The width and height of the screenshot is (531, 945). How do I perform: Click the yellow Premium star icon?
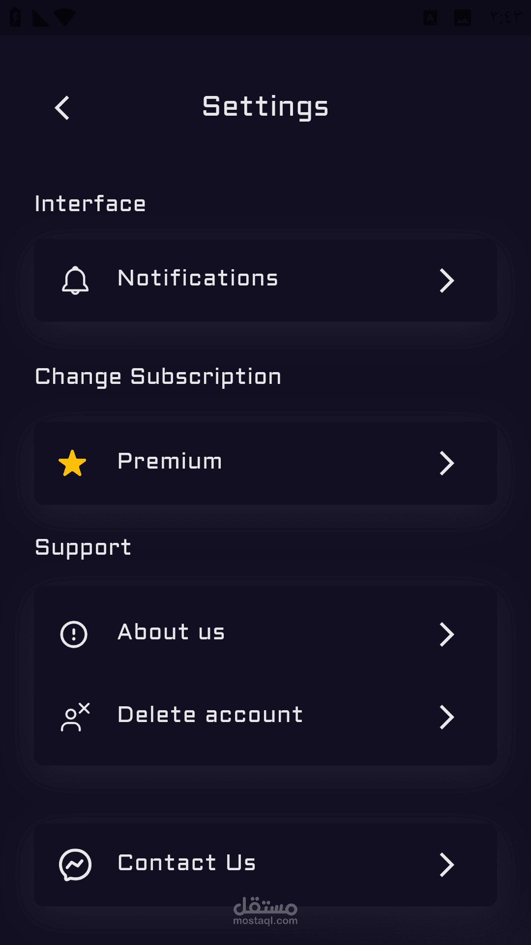click(72, 463)
